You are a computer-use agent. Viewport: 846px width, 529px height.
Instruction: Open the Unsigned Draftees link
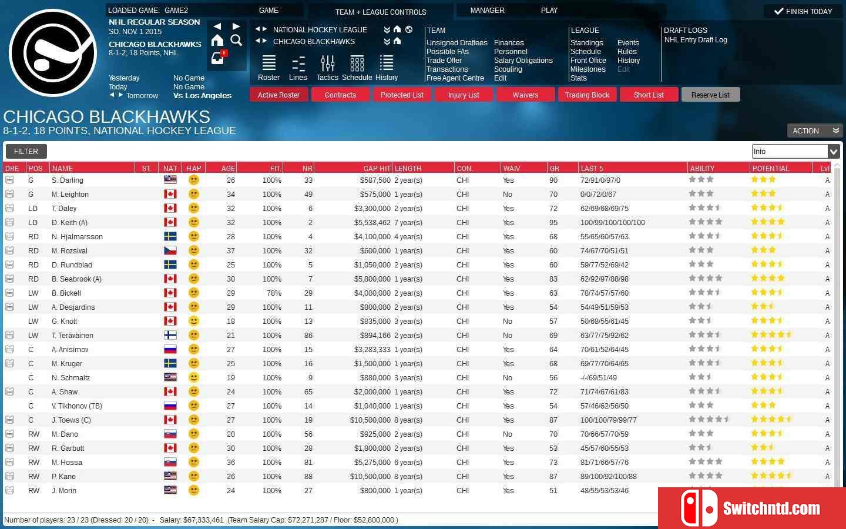pyautogui.click(x=457, y=43)
